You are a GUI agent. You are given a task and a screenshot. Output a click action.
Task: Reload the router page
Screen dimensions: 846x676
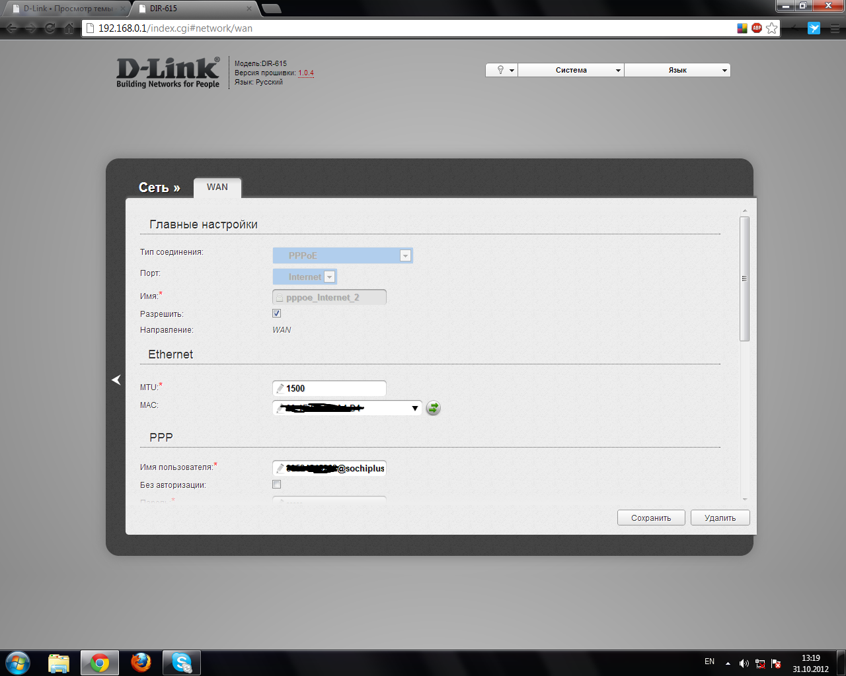50,28
